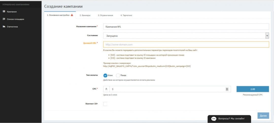Click the Кампании list icon
Screen dimensions: 274x123
[x=4, y=11]
